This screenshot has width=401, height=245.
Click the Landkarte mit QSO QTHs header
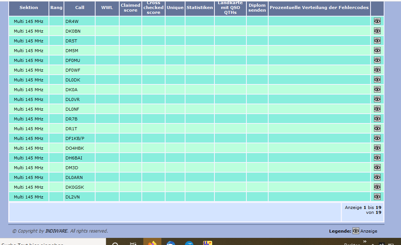(x=231, y=8)
